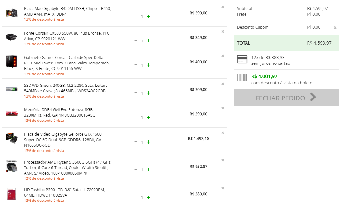Remove Placa Mãe Gigabyte B450M from cart
Viewport: 341px width, 207px height.
click(x=223, y=7)
